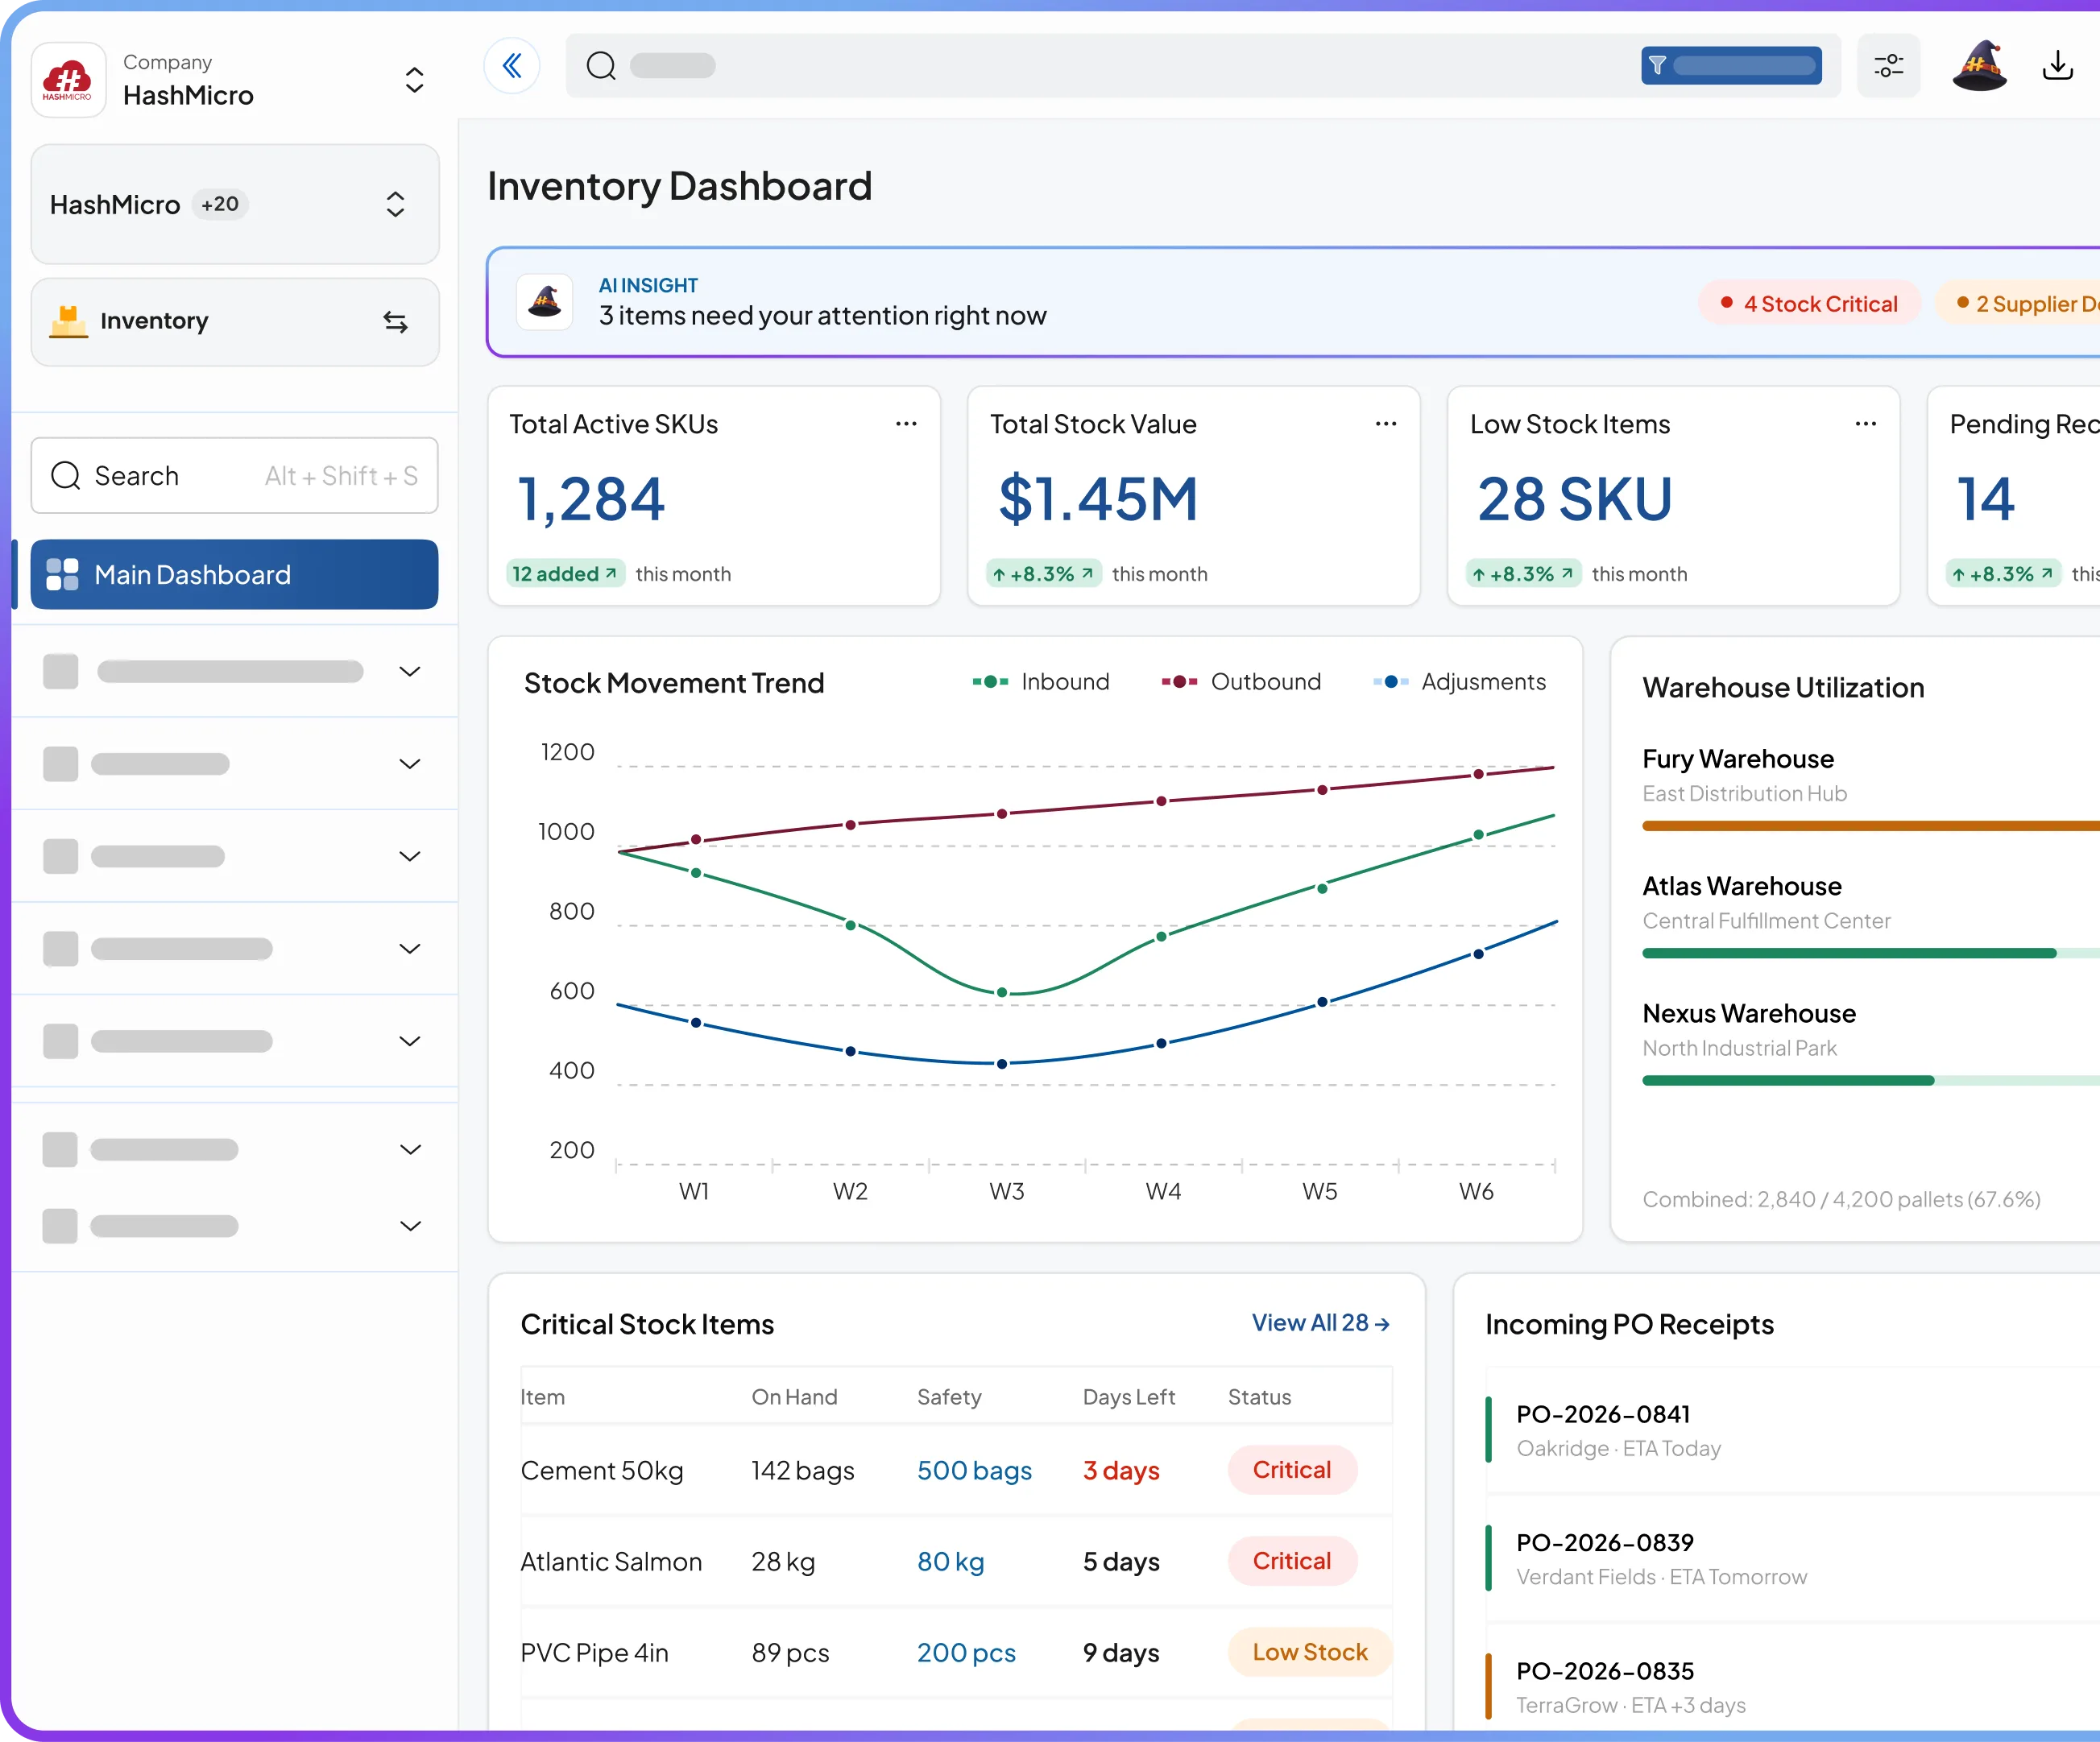Click the HashMicro company logo
This screenshot has width=2100, height=1742.
click(68, 80)
